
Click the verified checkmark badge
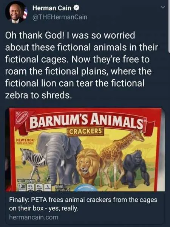pyautogui.click(x=76, y=8)
